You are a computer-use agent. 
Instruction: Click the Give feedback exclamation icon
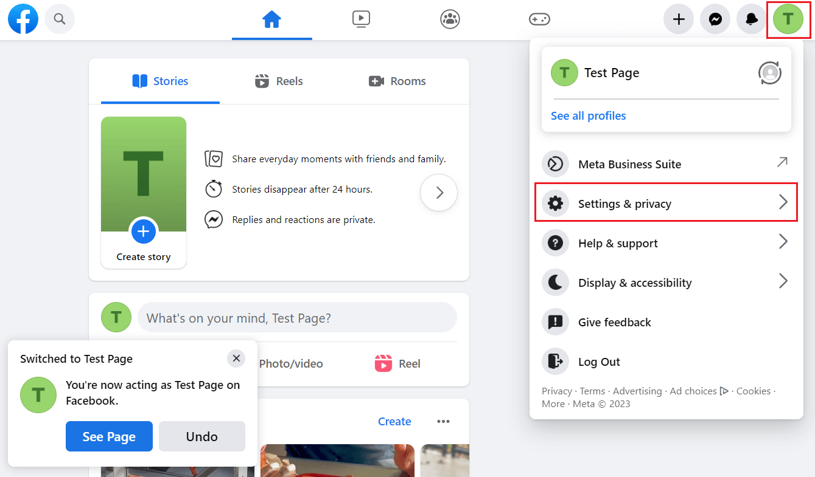coord(555,322)
